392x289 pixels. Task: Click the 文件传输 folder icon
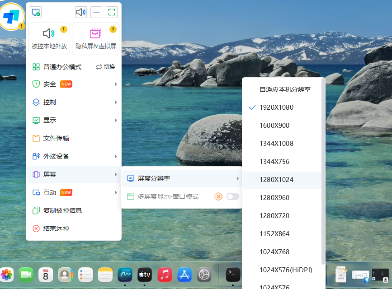[36, 138]
